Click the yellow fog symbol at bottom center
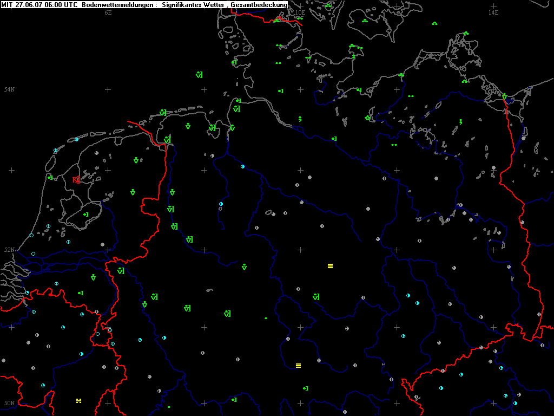Screen dimensions: 554x416 298,366
